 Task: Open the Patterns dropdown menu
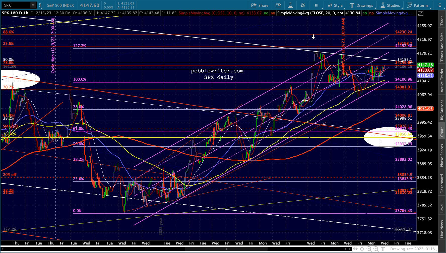(x=418, y=5)
